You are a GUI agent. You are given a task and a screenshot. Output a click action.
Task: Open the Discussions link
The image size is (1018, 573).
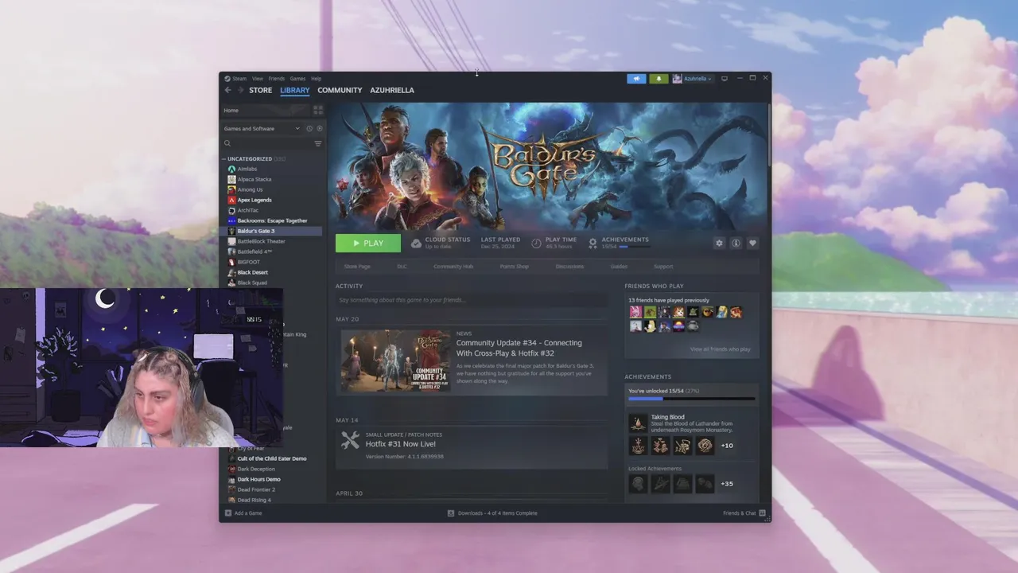coord(569,267)
